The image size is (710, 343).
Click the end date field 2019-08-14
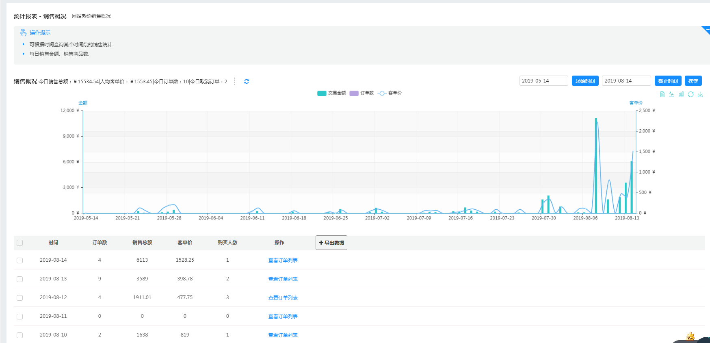626,81
